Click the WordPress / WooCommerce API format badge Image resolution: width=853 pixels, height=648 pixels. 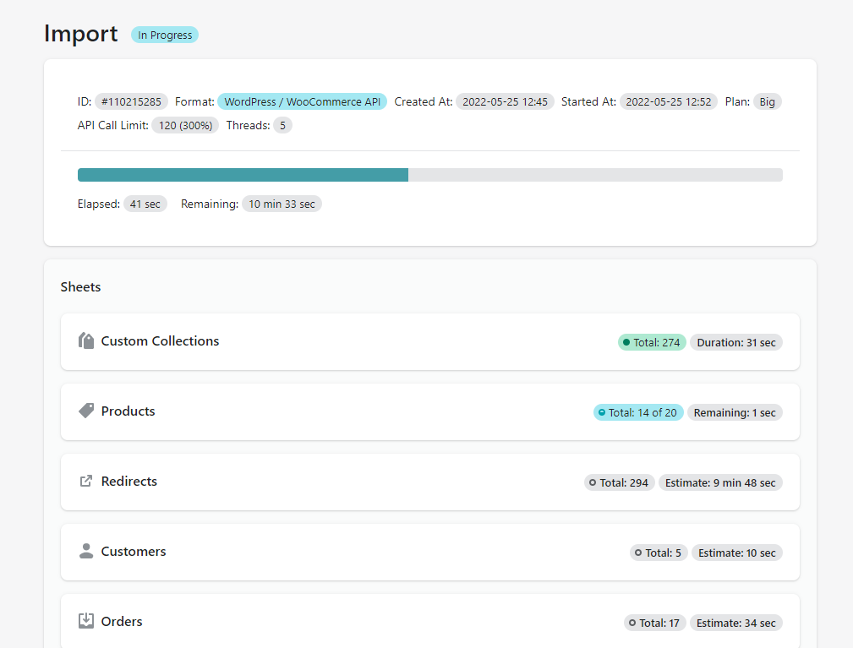(x=302, y=101)
